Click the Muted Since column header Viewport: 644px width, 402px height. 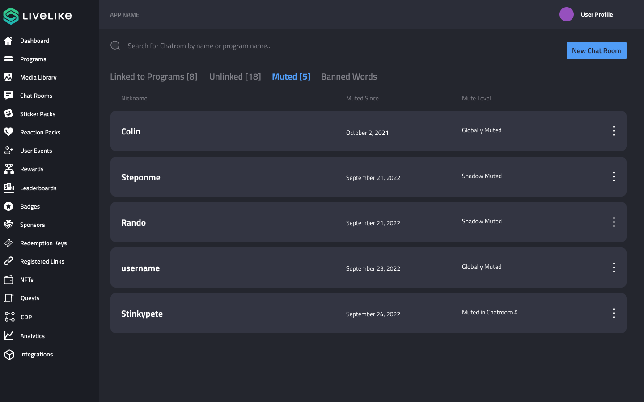(x=362, y=98)
